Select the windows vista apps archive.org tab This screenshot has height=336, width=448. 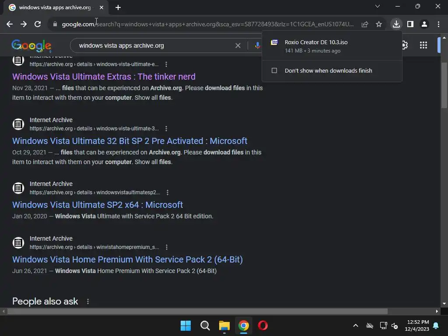coord(56,7)
